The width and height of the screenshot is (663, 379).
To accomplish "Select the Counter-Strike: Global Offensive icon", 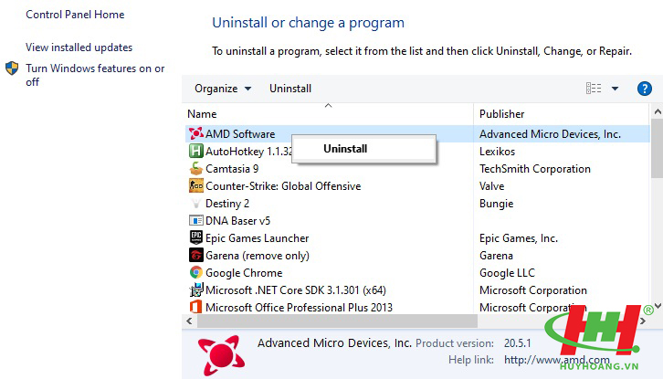I will click(x=195, y=185).
